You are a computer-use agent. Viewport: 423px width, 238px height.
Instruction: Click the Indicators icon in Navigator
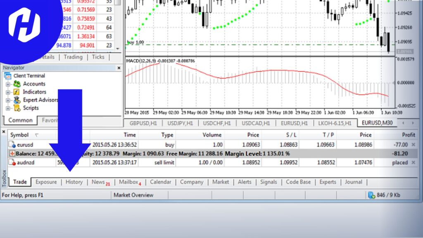click(17, 92)
